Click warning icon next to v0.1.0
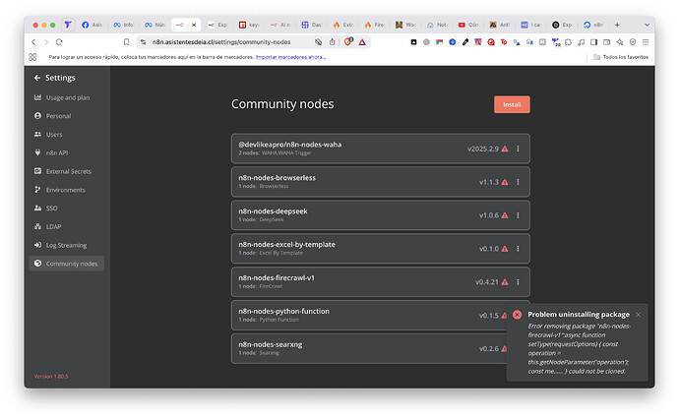Viewport: 679px width, 419px height. click(x=505, y=249)
